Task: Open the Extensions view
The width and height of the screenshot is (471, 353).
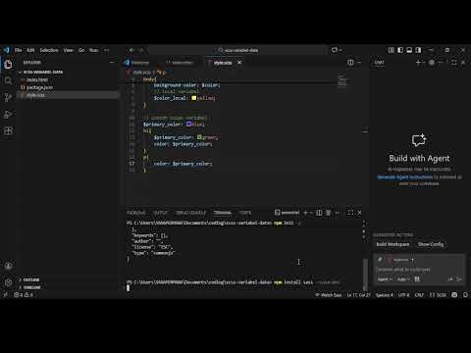Action: click(x=8, y=130)
